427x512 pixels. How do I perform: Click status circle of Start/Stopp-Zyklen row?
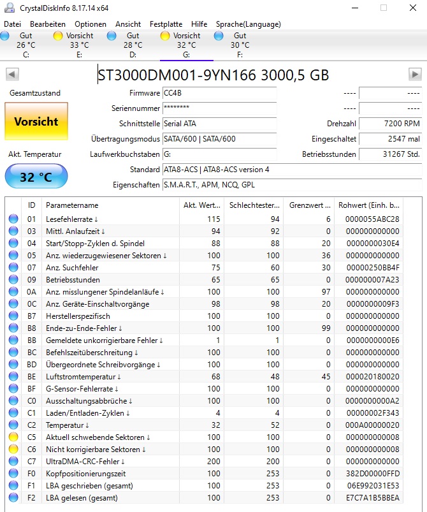click(13, 243)
